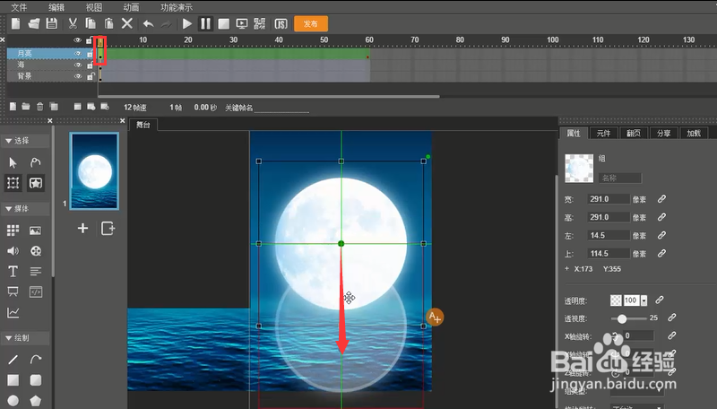The width and height of the screenshot is (717, 409).
Task: Toggle visibility of all layers in header
Action: 77,40
